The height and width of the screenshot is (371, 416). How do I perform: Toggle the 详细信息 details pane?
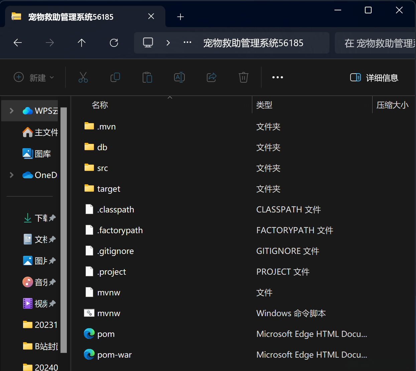pyautogui.click(x=374, y=78)
